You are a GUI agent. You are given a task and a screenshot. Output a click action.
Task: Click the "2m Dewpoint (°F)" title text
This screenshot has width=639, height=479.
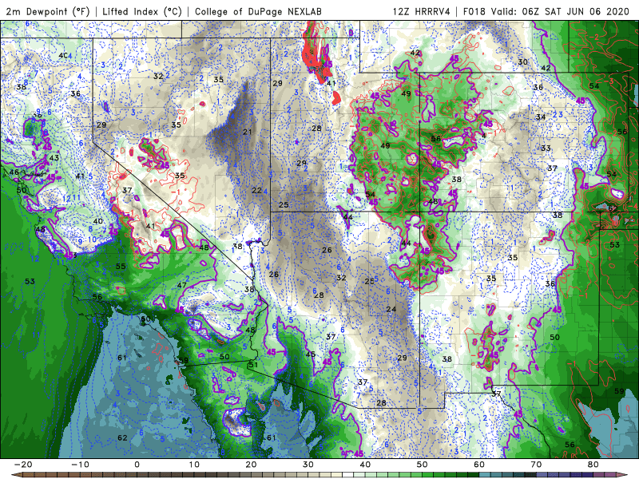[x=48, y=11]
